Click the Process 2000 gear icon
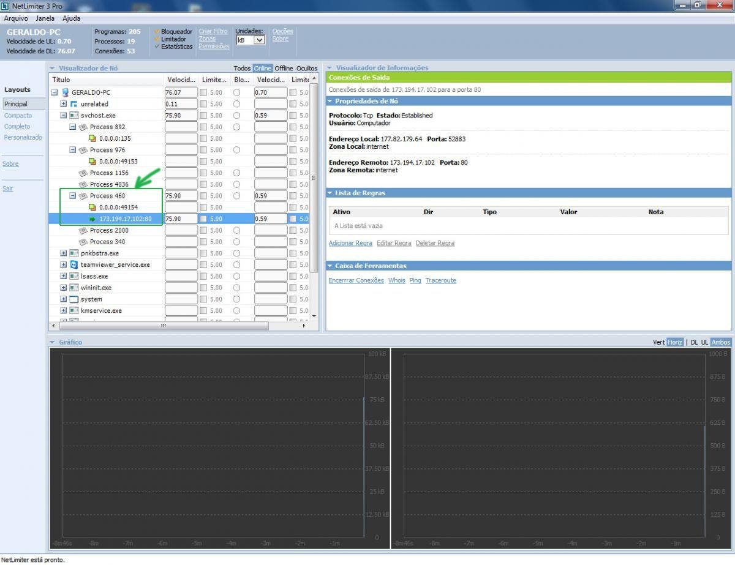 coord(83,230)
